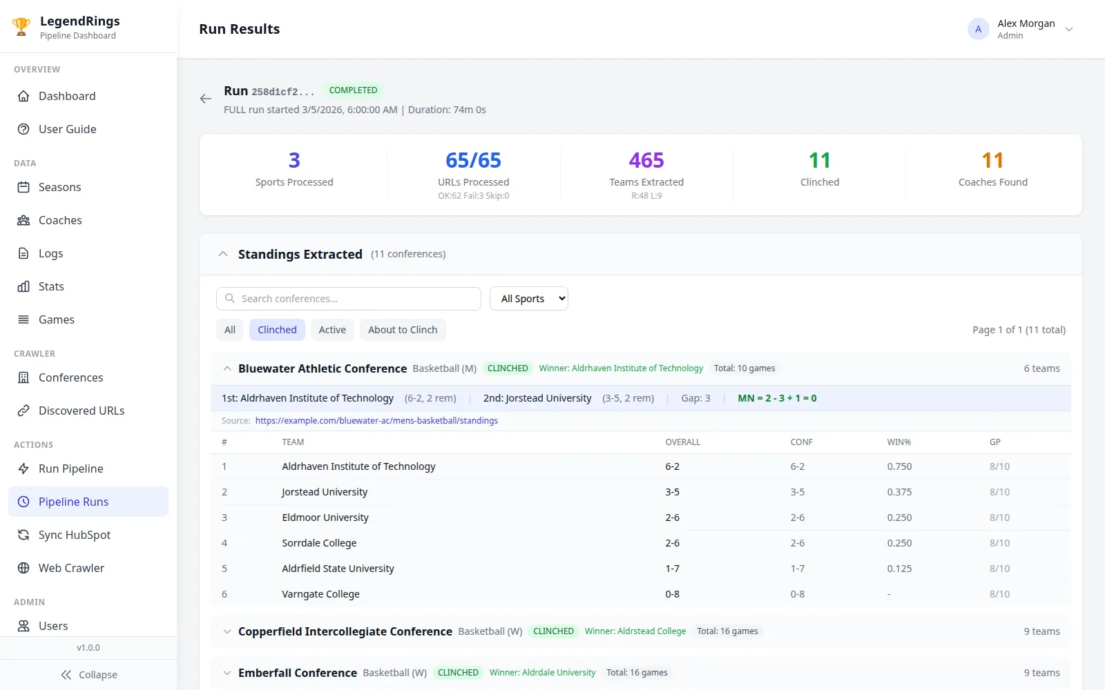The height and width of the screenshot is (690, 1105).
Task: Open Seasons calendar icon
Action: point(23,187)
